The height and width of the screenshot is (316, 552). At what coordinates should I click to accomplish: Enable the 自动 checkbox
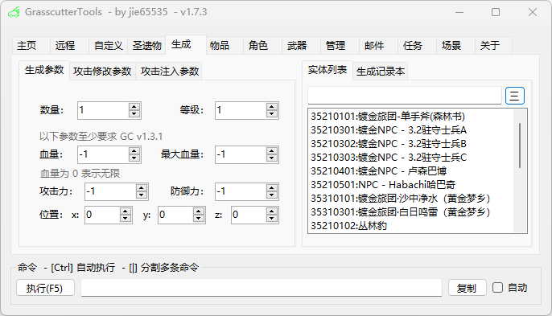point(497,288)
